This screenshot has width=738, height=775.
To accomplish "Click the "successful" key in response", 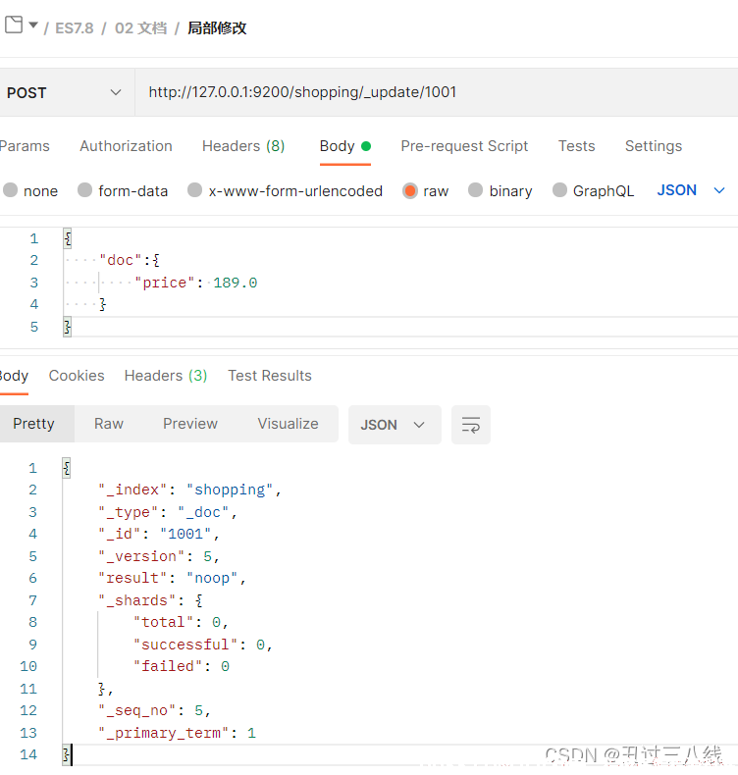I will [185, 645].
